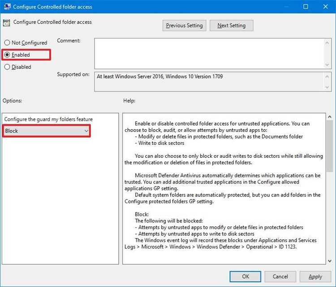Image resolution: width=336 pixels, height=287 pixels.
Task: Click the 'Options:' label
Action: 12,100
